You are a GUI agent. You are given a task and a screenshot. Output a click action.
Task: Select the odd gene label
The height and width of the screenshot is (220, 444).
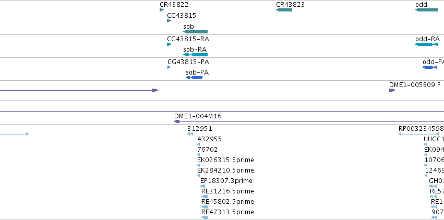[x=422, y=5]
